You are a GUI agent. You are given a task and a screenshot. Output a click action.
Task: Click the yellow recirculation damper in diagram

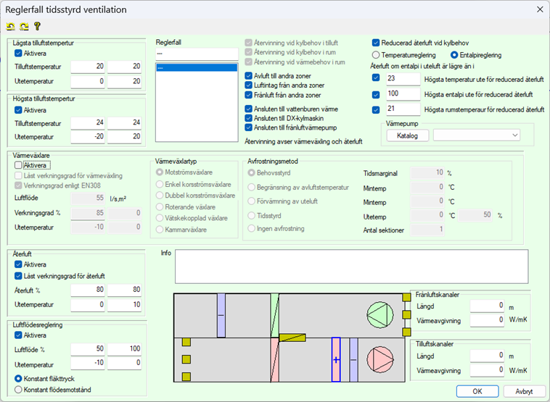(292, 337)
